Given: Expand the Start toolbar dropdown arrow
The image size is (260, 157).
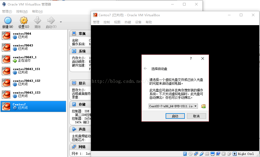Looking at the screenshot, I should [61, 22].
